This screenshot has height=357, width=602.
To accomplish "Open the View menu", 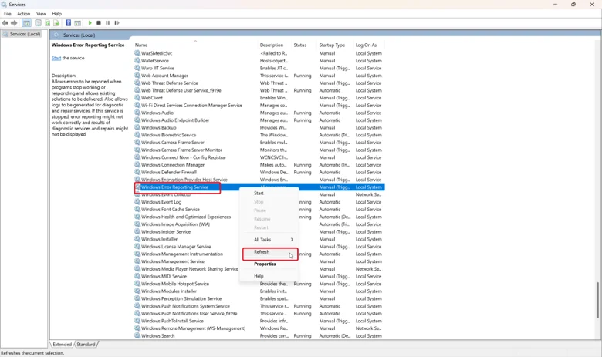I will [x=41, y=13].
